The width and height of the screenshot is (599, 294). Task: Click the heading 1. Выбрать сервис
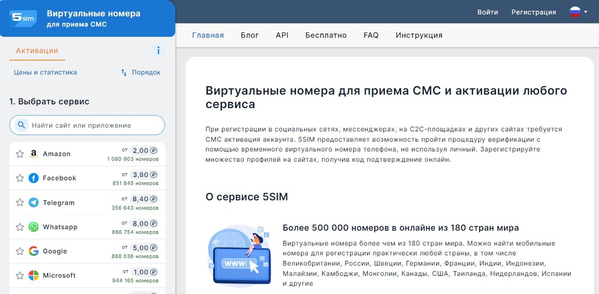pos(49,102)
